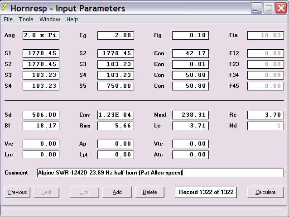The height and width of the screenshot is (217, 289).
Task: Click the Ang label
Action: [x=10, y=35]
